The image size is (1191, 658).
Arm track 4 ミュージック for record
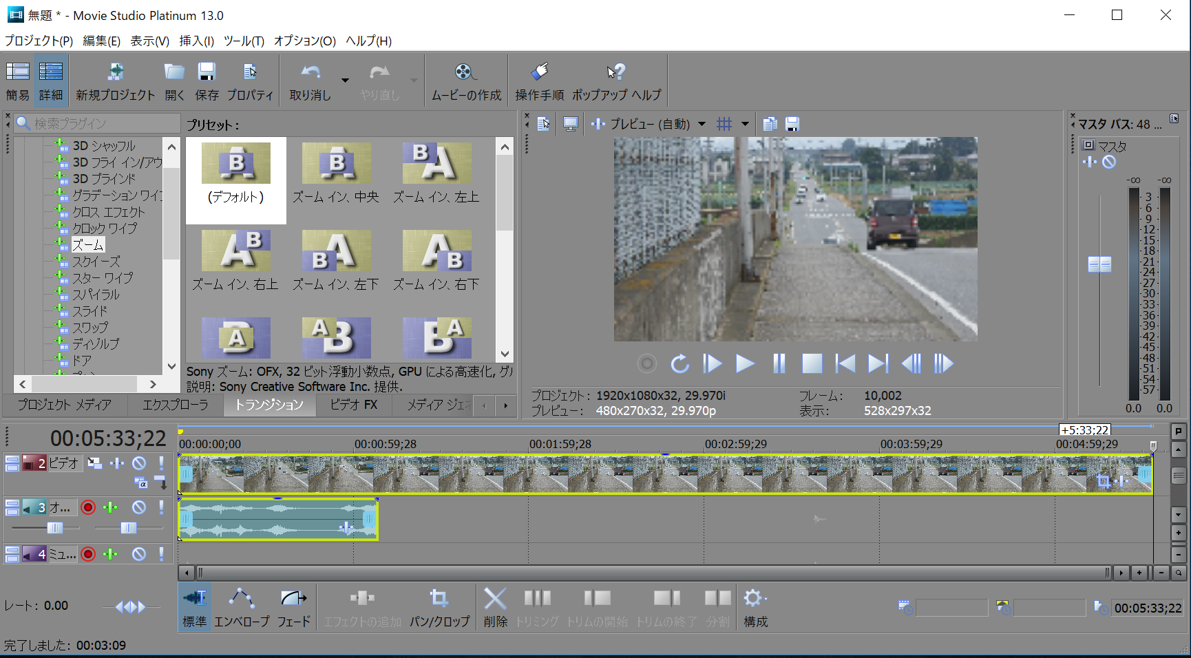pyautogui.click(x=88, y=554)
